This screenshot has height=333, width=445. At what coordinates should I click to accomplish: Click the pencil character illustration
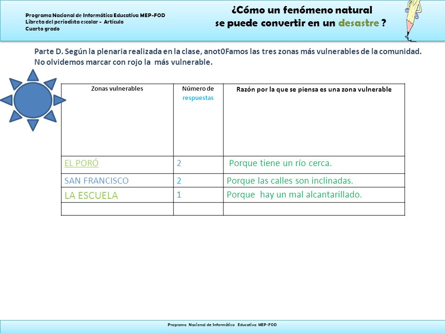[413, 20]
